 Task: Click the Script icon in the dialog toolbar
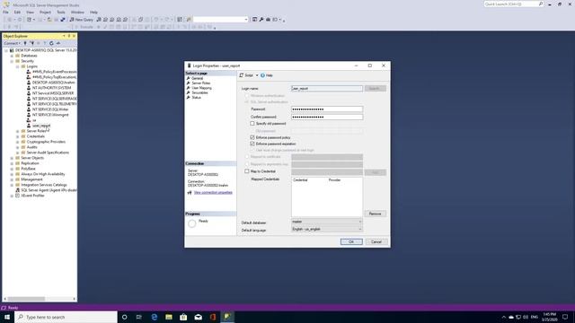pyautogui.click(x=242, y=75)
